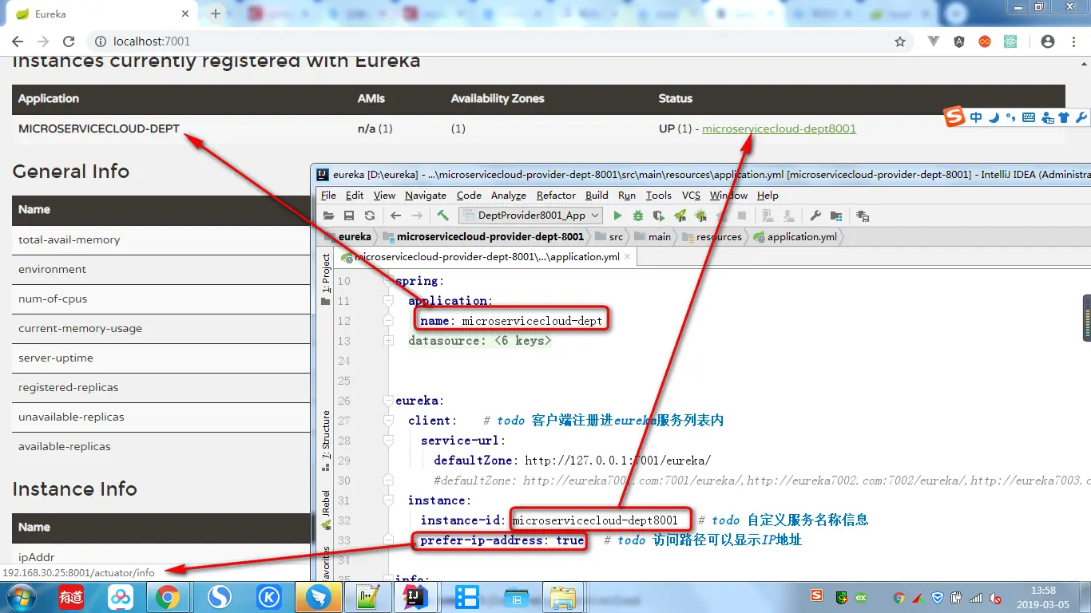Viewport: 1091px width, 613px height.
Task: Run with coverage using the shield icon
Action: tap(659, 216)
